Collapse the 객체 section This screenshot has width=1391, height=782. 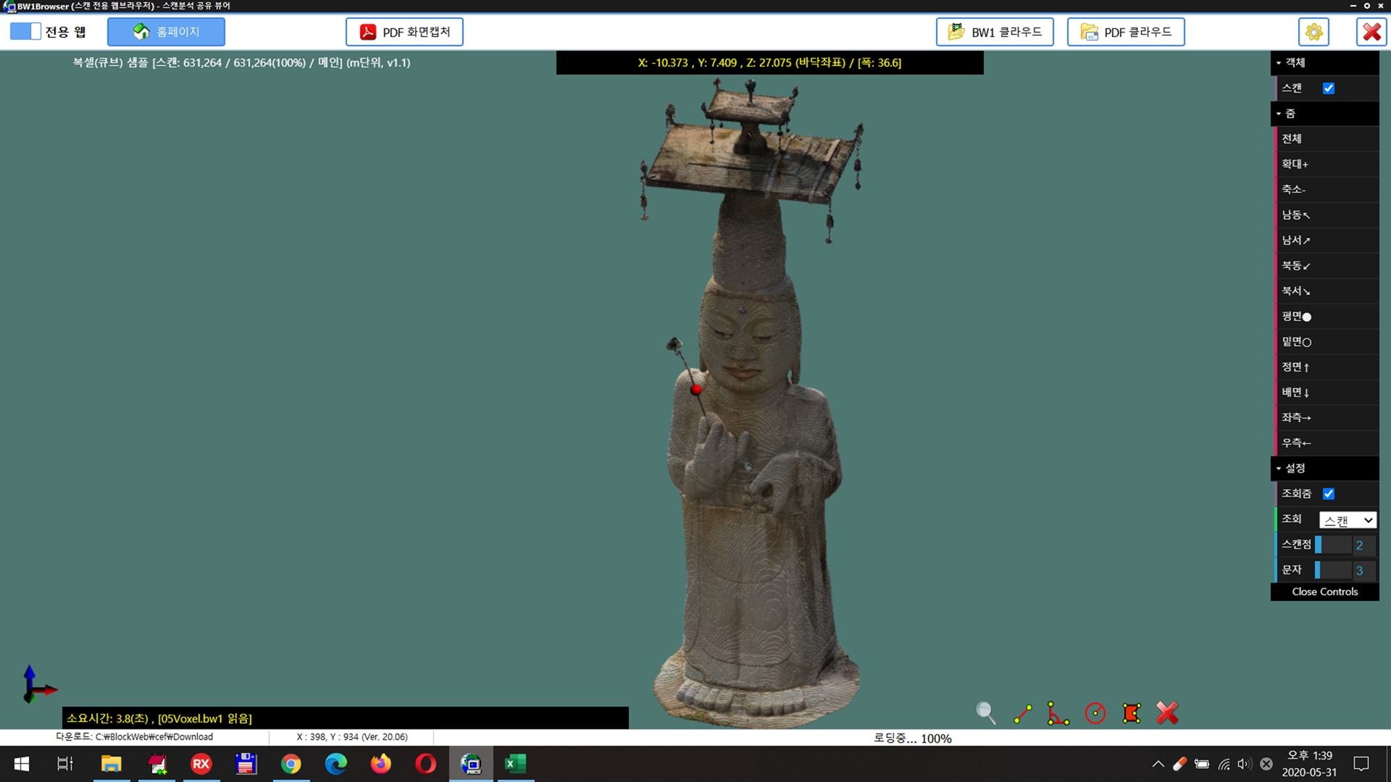(x=1295, y=63)
